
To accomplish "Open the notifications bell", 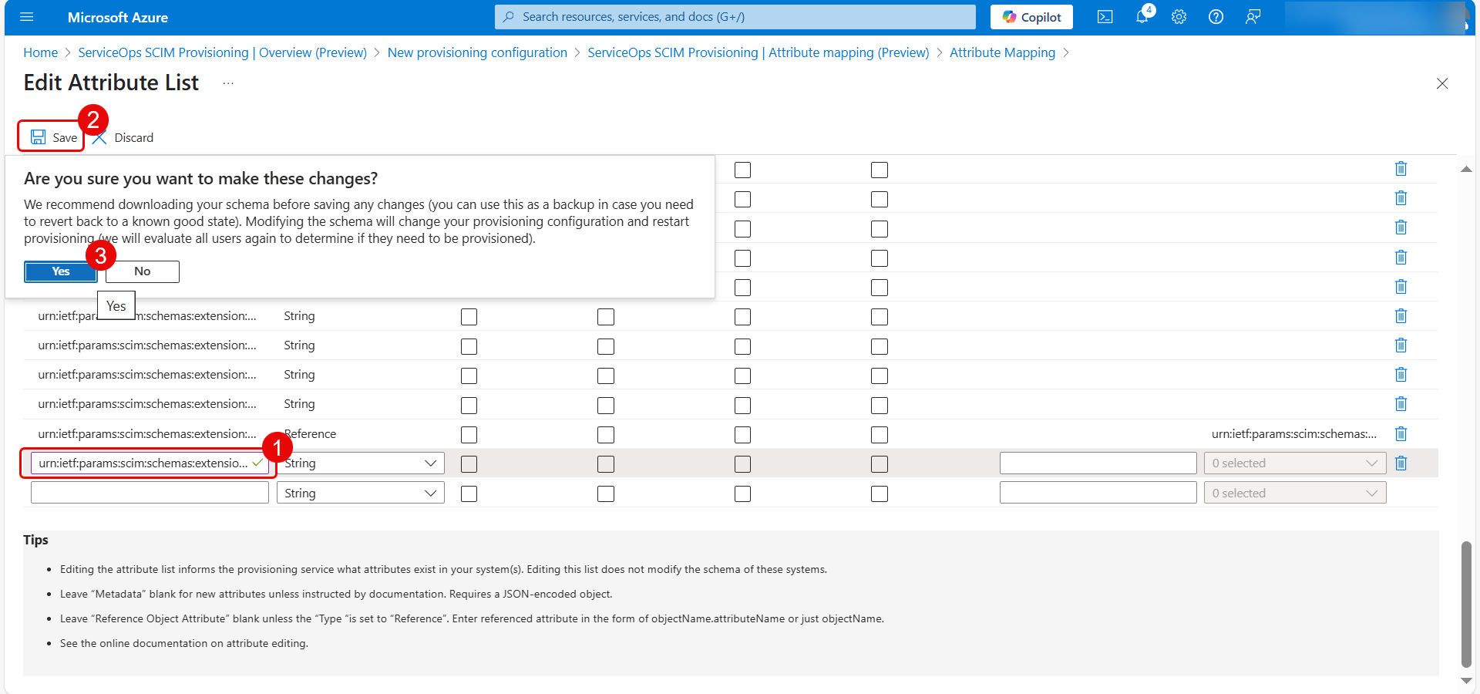I will click(x=1142, y=17).
